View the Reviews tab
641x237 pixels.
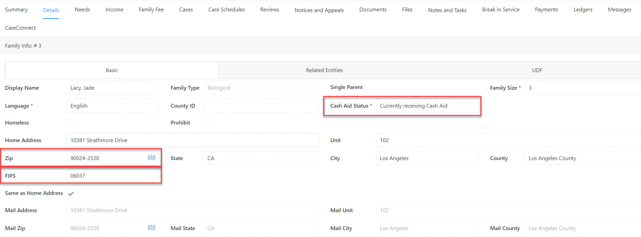(270, 10)
